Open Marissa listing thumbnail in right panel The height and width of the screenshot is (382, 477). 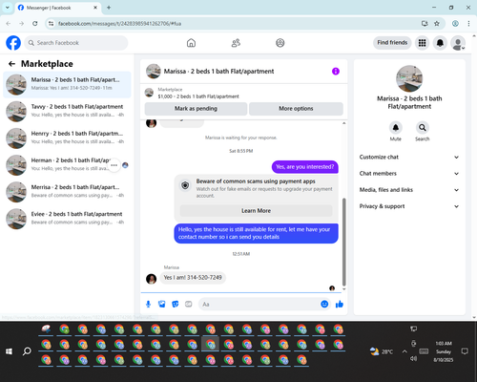point(409,78)
